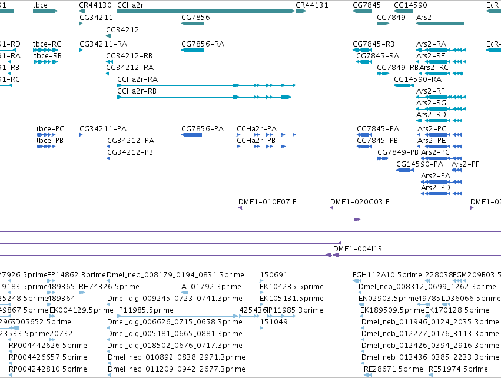Image resolution: width=501 pixels, height=378 pixels.
Task: Select EST FGH112A10.5prime label
Action: tap(387, 275)
